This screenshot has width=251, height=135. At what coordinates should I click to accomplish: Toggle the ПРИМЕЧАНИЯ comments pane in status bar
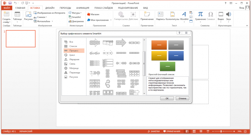point(171,132)
